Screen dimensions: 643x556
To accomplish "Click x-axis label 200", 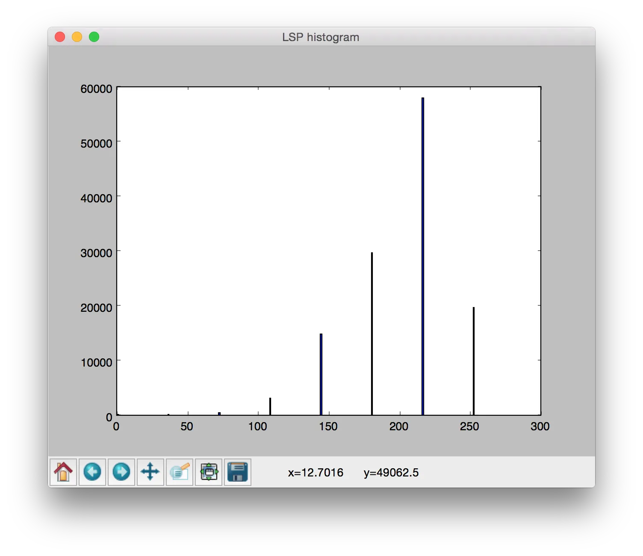I will 399,426.
